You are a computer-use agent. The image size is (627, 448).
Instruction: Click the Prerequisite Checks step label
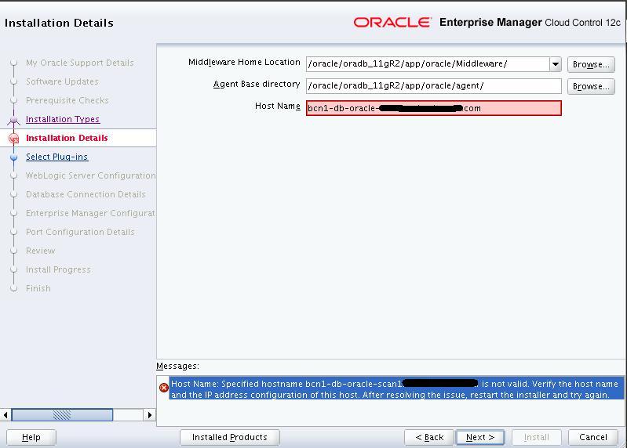tap(67, 100)
